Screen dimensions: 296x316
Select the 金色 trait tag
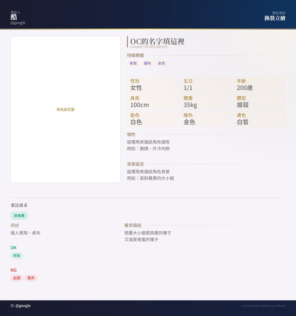(x=161, y=63)
